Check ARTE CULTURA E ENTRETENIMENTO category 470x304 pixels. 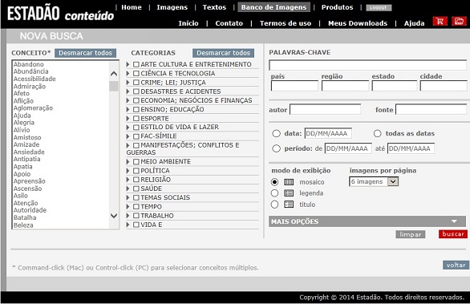coord(136,64)
